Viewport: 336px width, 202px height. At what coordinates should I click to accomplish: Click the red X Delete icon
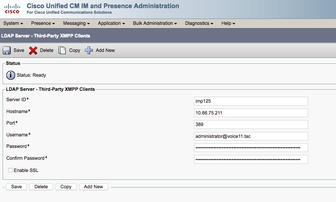(x=33, y=50)
